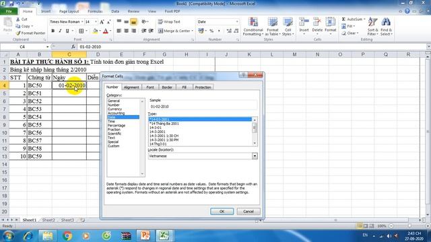This screenshot has height=242, width=431.
Task: Click the Percent Style icon
Action: point(211,31)
